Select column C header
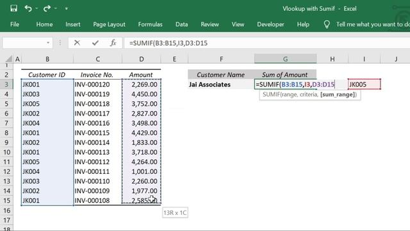 point(97,59)
